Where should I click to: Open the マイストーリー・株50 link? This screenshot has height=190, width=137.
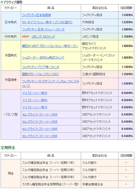click(35, 100)
